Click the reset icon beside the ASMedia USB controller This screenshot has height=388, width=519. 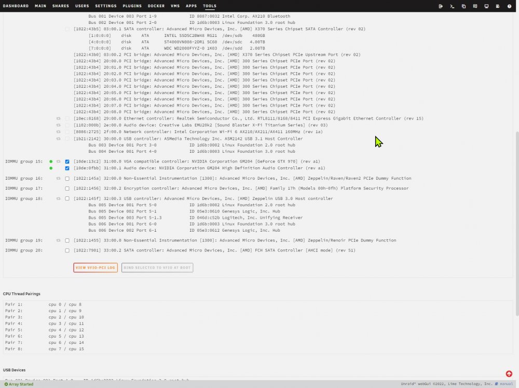[58, 139]
